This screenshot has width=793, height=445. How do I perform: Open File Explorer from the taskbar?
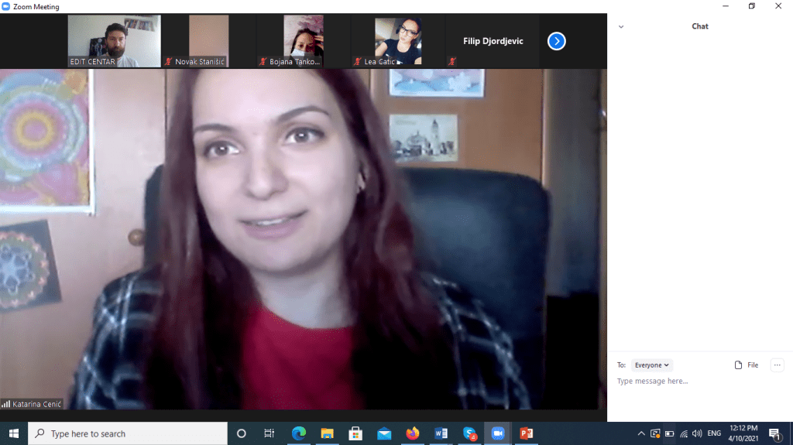coord(327,433)
